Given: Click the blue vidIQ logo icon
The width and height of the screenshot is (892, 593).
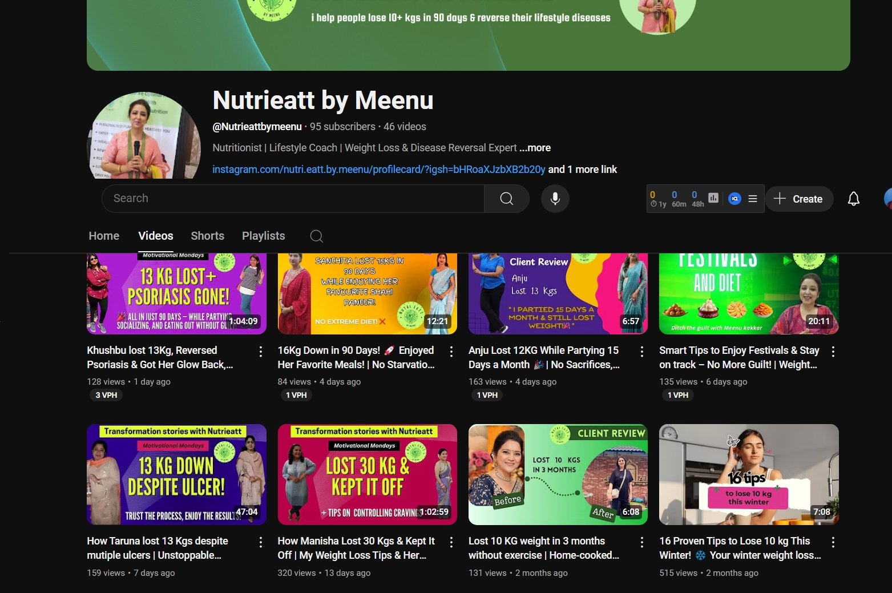Looking at the screenshot, I should pyautogui.click(x=734, y=199).
